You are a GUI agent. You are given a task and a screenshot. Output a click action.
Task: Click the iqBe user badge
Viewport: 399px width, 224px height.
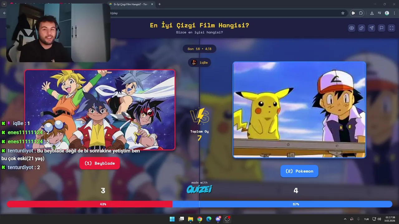pos(199,63)
